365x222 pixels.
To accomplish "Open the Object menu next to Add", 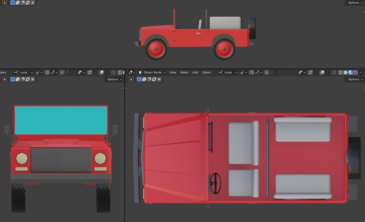I will 206,72.
